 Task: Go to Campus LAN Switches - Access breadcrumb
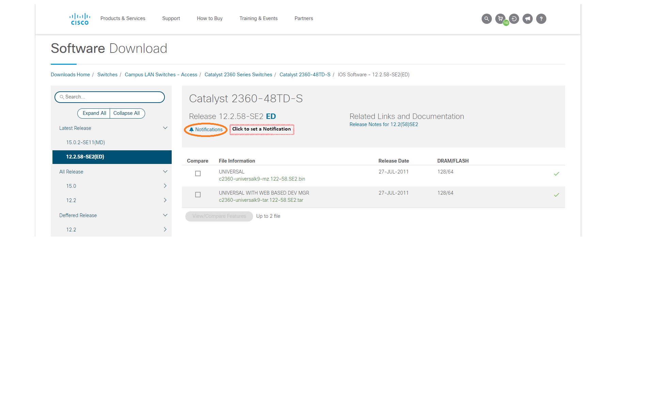coord(161,75)
